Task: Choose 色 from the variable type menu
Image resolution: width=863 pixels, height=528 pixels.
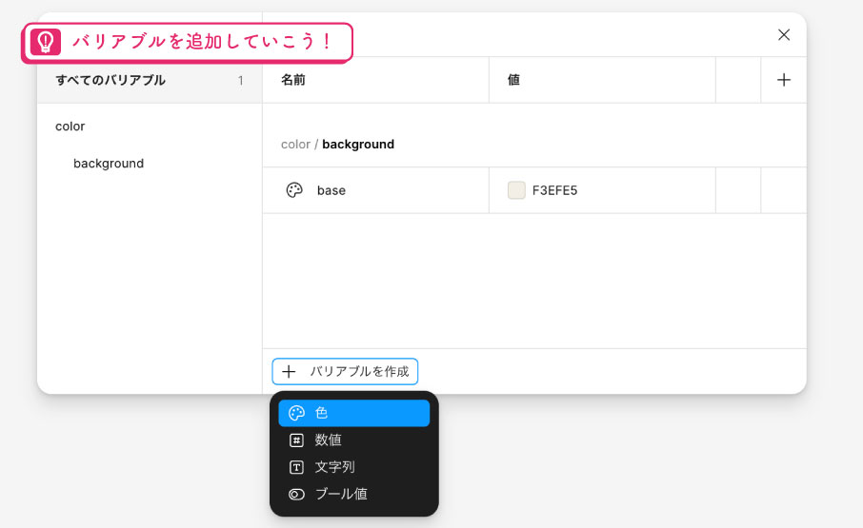Action: click(x=354, y=413)
